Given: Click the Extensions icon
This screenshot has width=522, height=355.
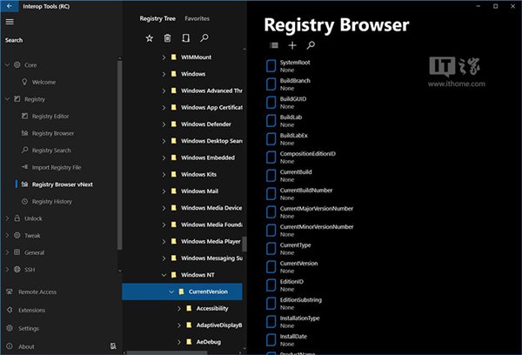Looking at the screenshot, I should pyautogui.click(x=10, y=310).
